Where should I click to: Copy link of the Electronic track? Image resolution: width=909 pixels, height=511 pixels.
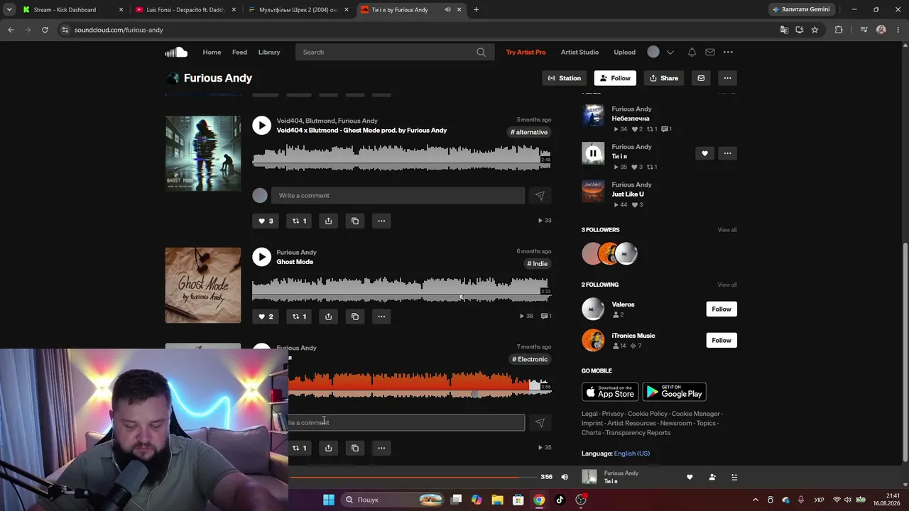click(355, 448)
